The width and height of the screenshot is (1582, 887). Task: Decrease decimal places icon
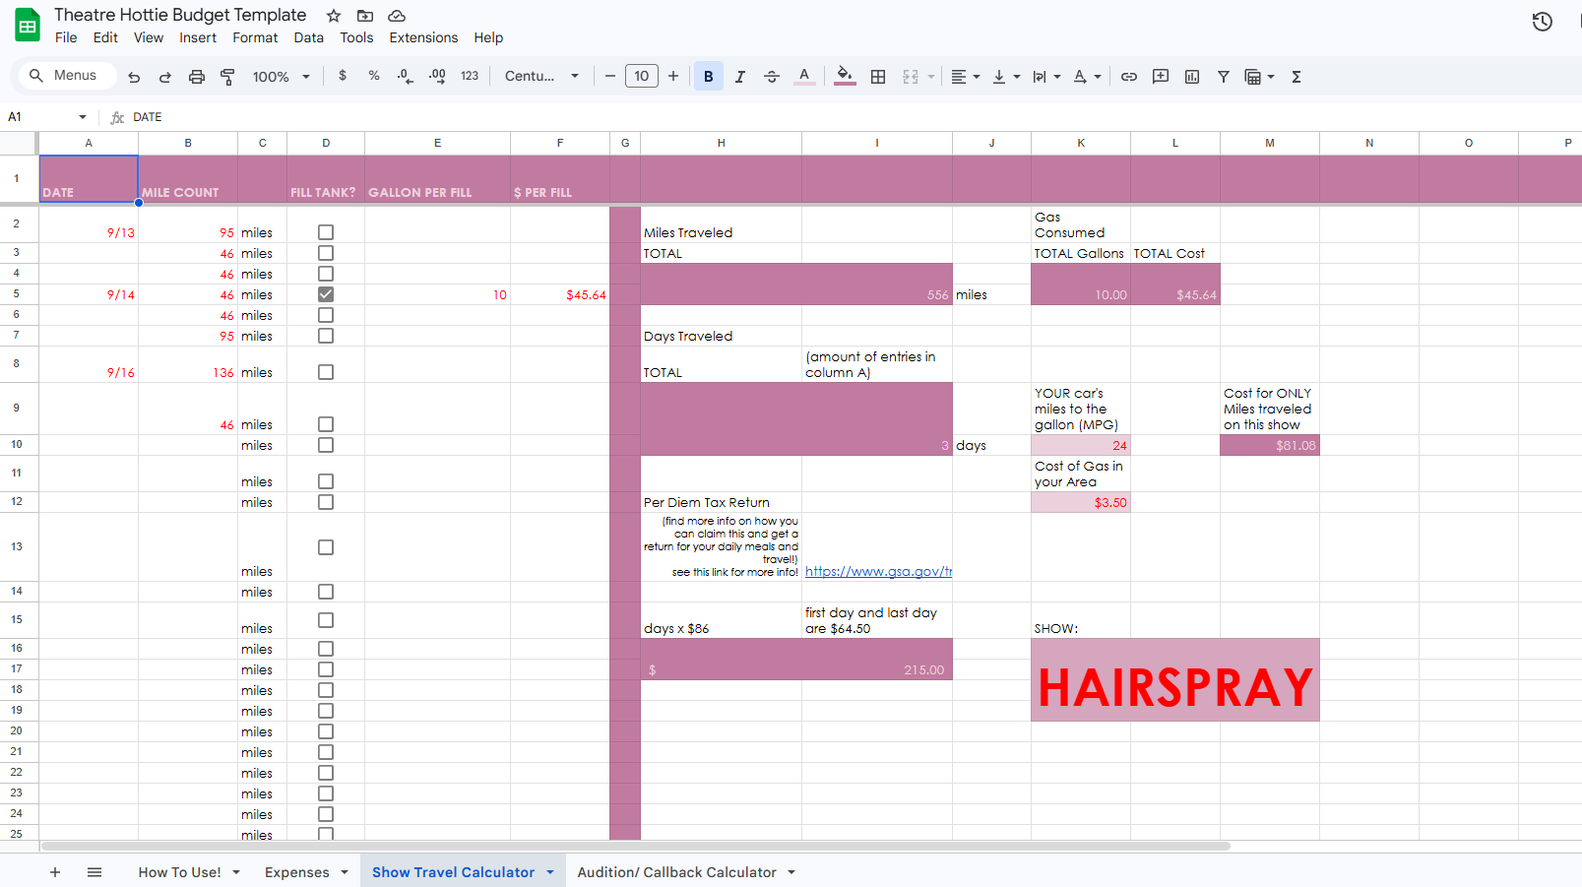[406, 76]
